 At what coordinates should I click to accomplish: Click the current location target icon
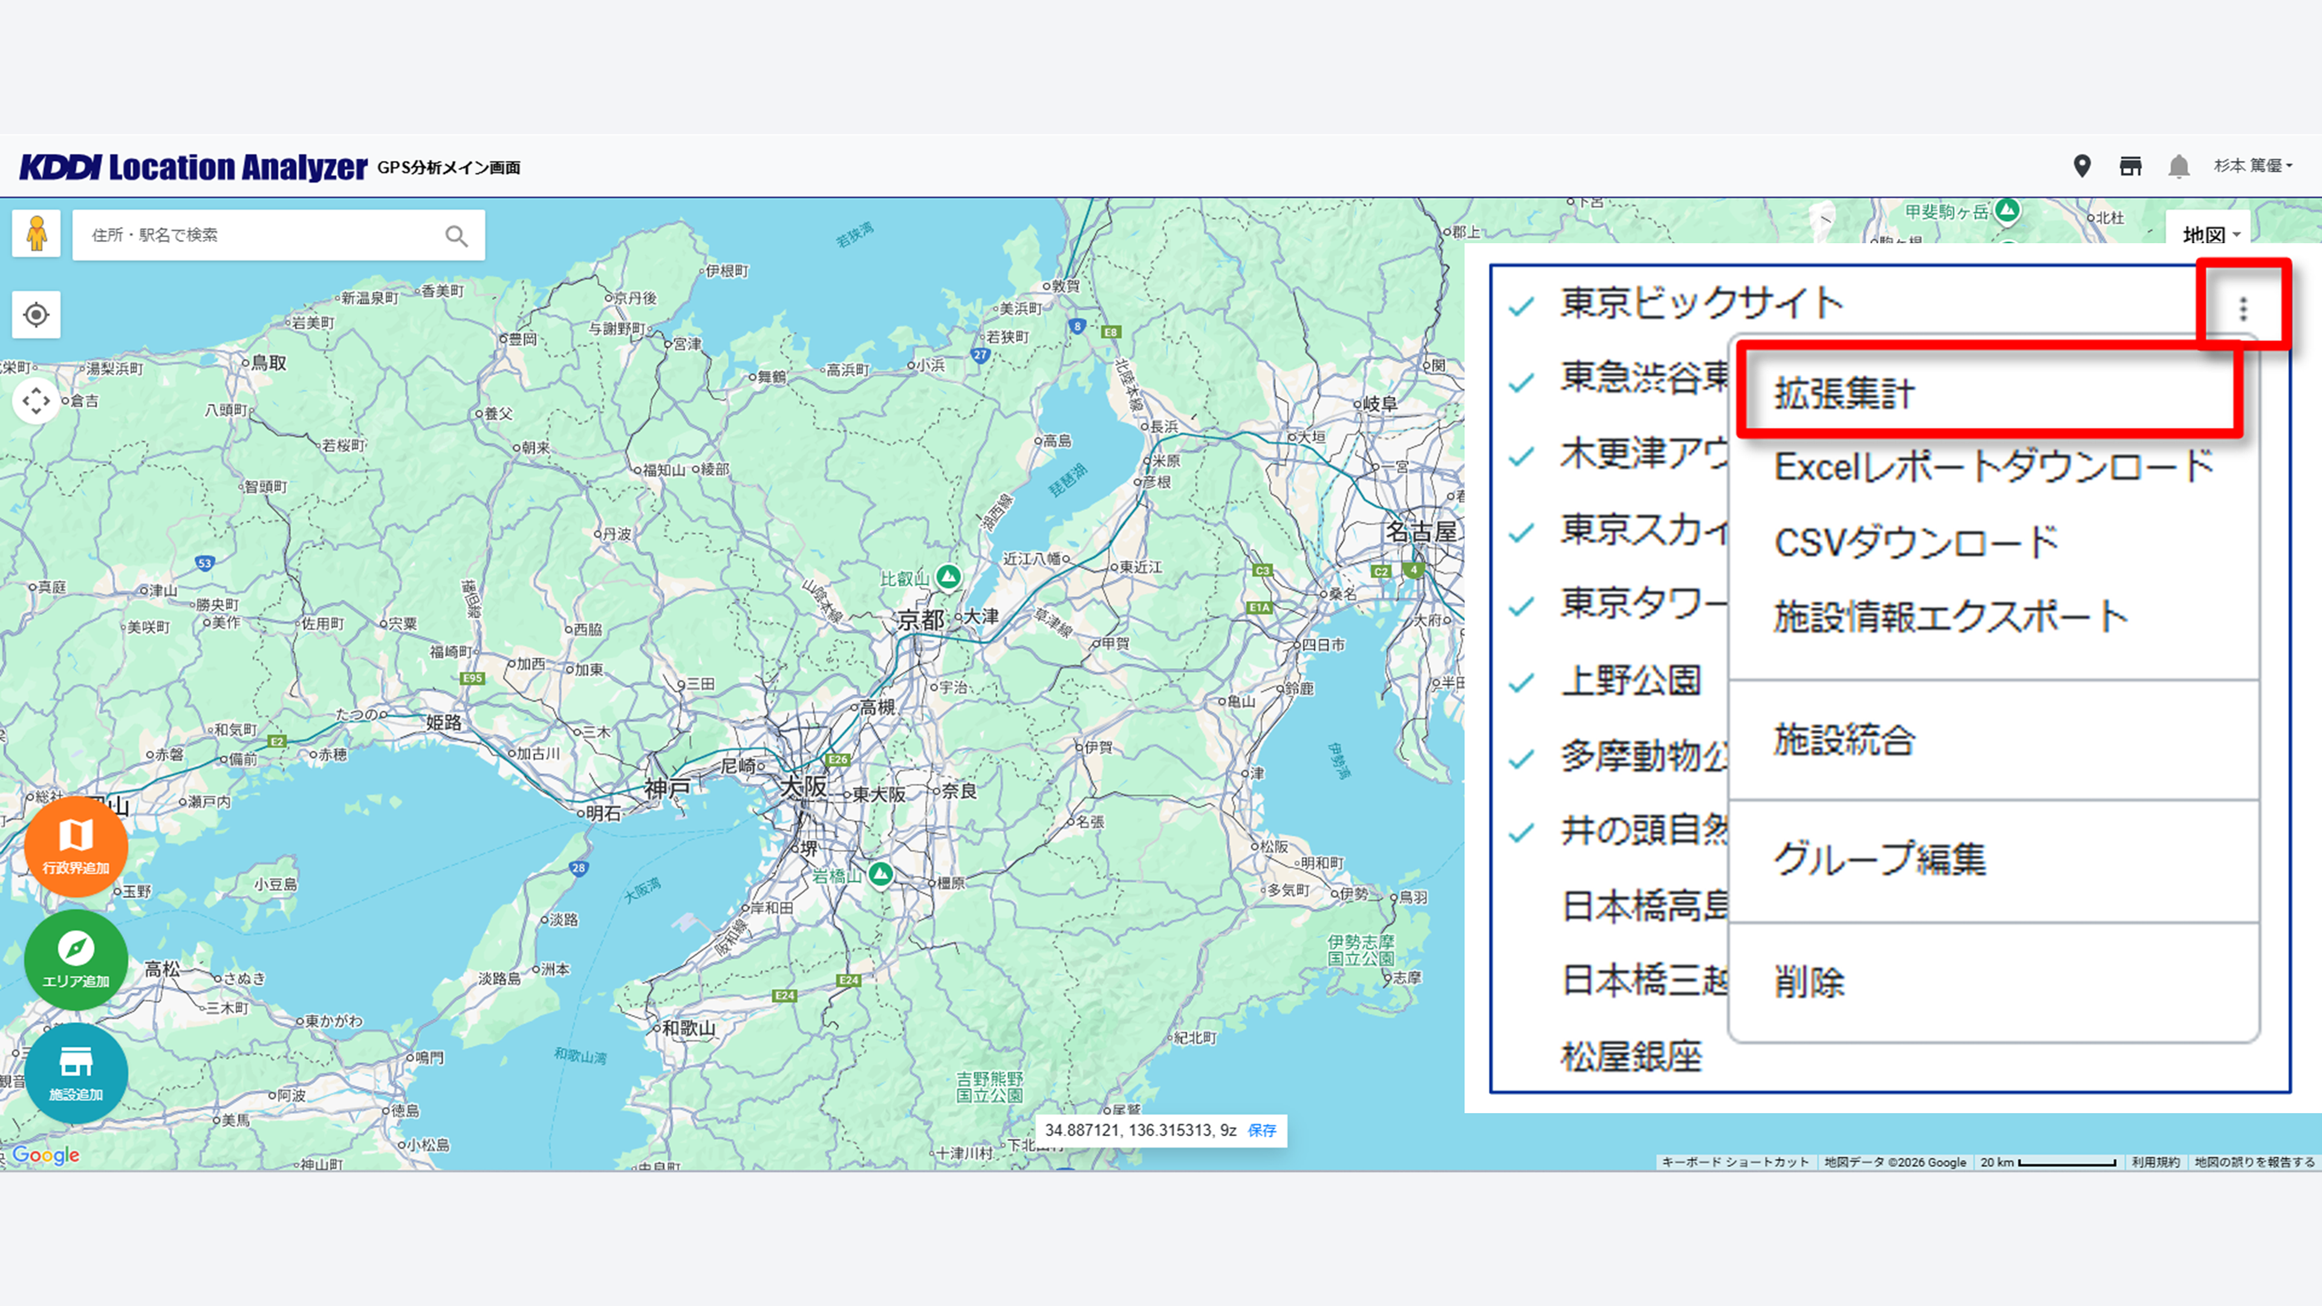pos(36,314)
